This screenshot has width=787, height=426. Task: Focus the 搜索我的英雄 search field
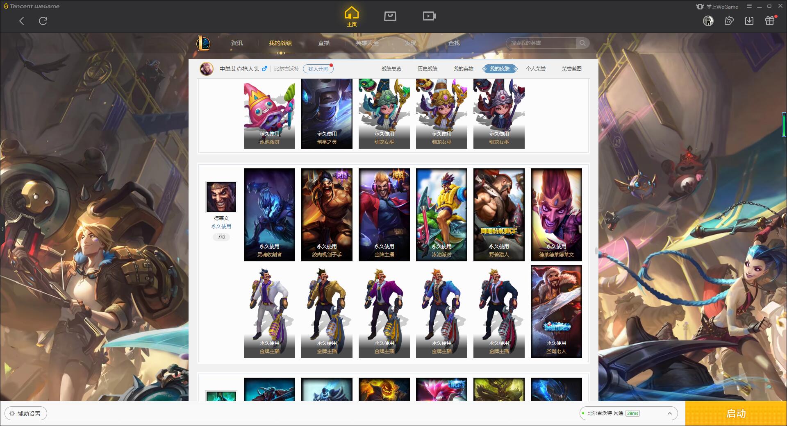[x=541, y=43]
